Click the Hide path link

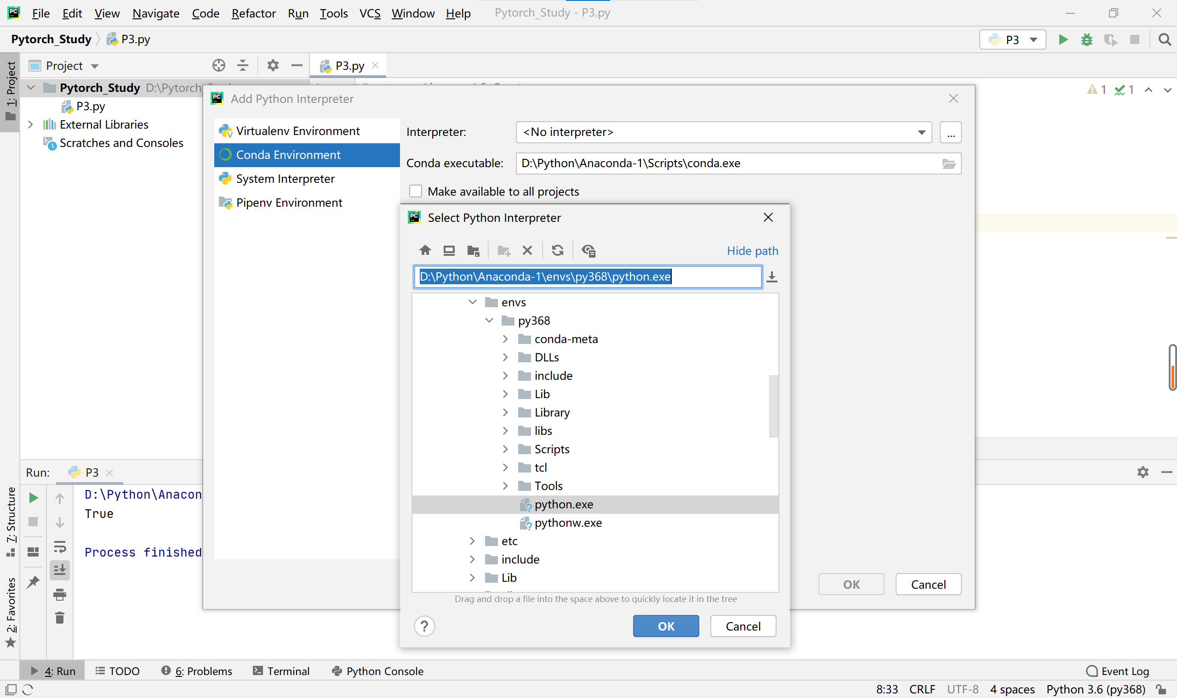752,251
